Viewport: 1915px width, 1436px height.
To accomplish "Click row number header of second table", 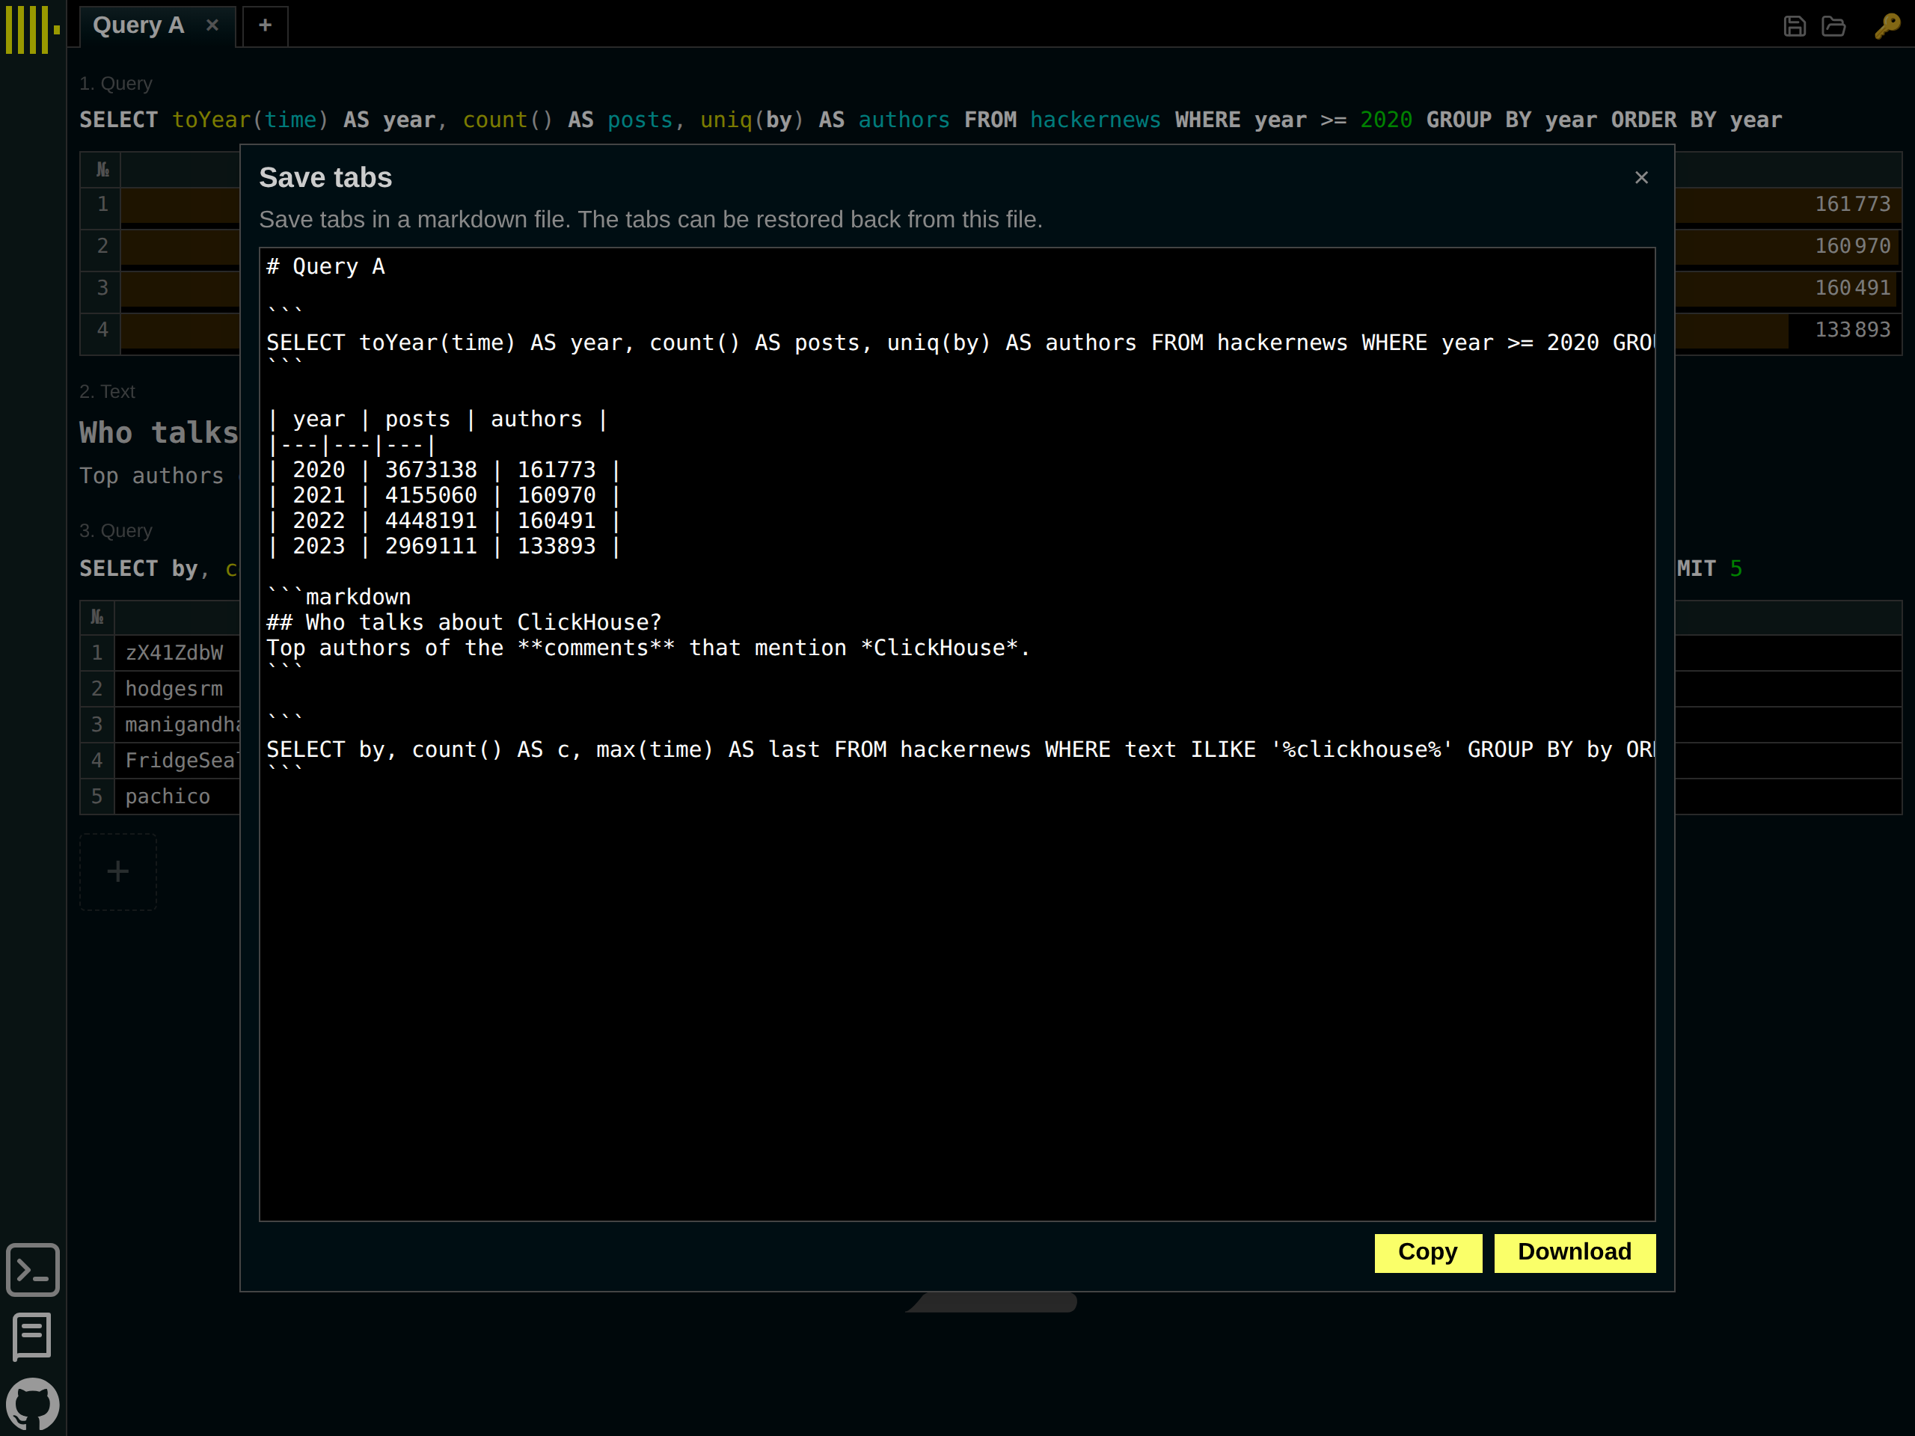I will [97, 617].
